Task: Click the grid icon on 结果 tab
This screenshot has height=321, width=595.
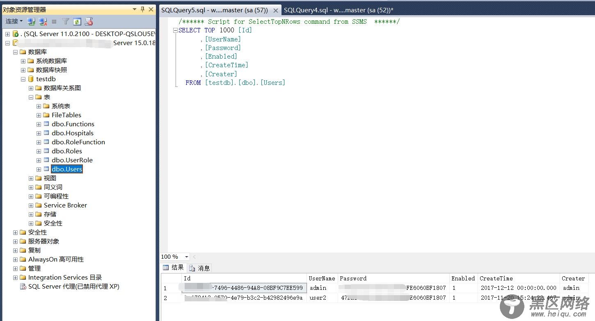Action: pos(166,268)
